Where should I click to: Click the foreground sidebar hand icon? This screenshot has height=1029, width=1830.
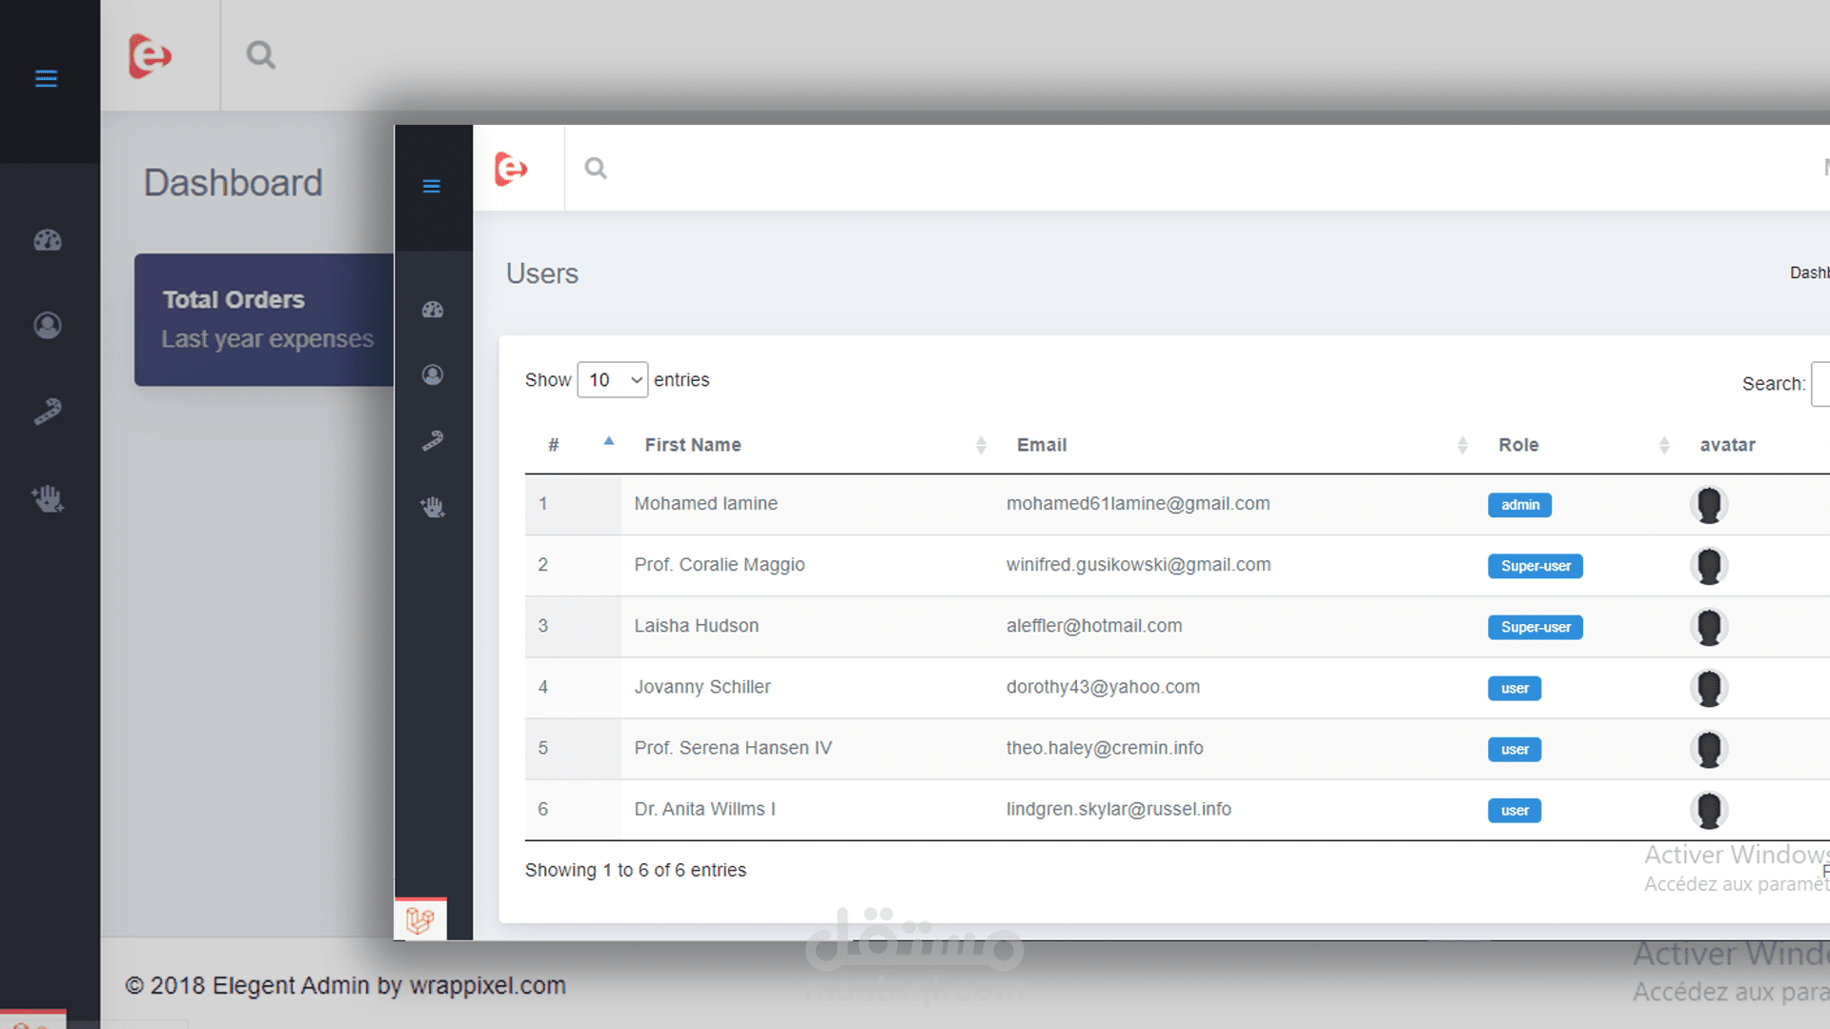click(433, 507)
